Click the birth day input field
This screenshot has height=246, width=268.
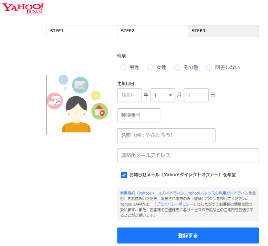196,95
